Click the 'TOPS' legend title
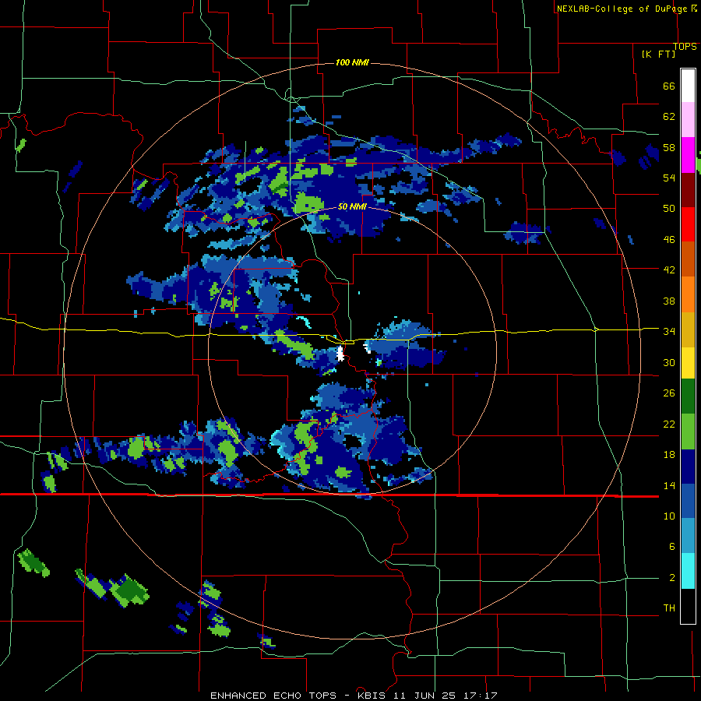Viewport: 701px width, 701px height. 685,47
